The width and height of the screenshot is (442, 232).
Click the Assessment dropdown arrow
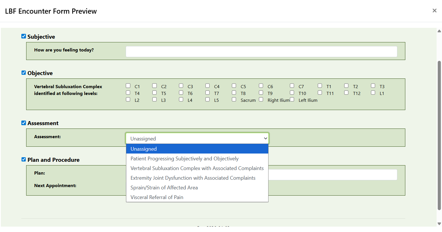(x=265, y=138)
